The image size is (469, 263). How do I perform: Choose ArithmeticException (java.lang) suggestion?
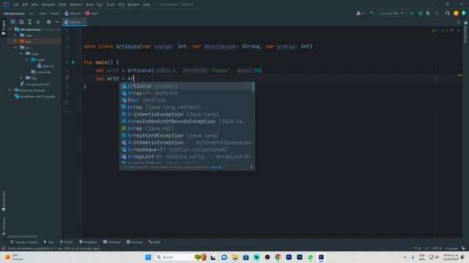coord(186,115)
